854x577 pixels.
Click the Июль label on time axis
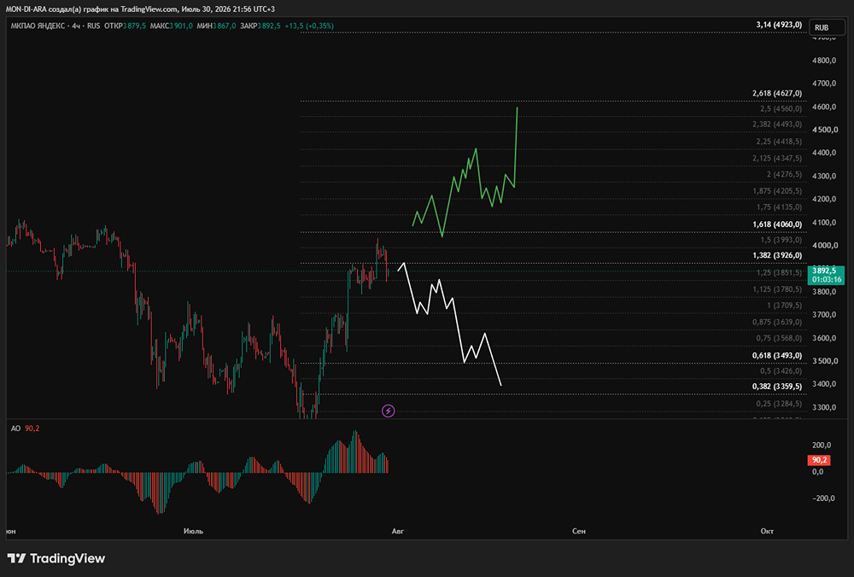(193, 531)
